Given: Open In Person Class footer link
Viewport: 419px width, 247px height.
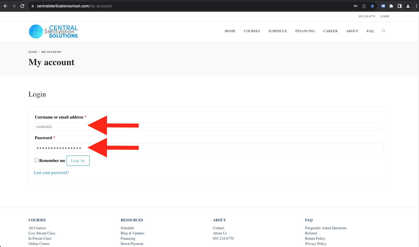Looking at the screenshot, I should pos(40,238).
